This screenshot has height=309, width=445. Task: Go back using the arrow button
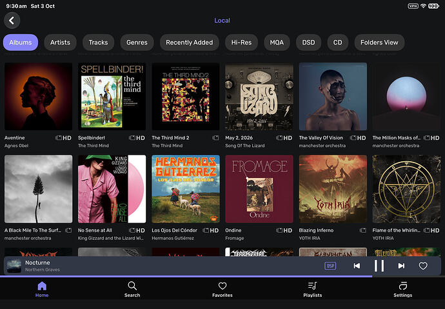[x=12, y=21]
